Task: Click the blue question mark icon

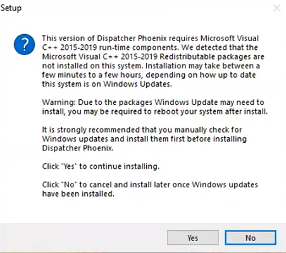Action: (x=25, y=44)
